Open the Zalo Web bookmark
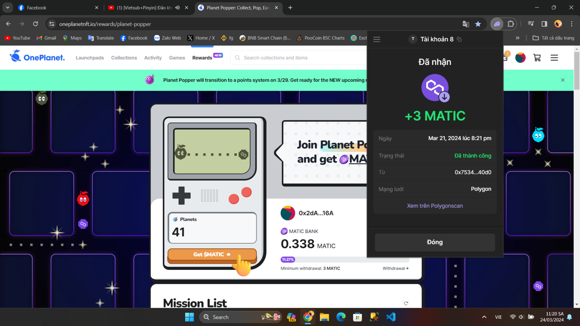The width and height of the screenshot is (580, 326). [167, 38]
